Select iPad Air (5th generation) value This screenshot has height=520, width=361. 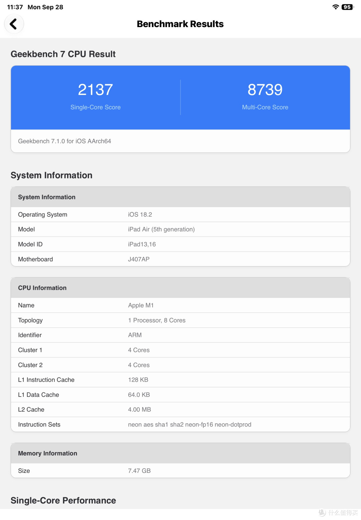coord(161,229)
